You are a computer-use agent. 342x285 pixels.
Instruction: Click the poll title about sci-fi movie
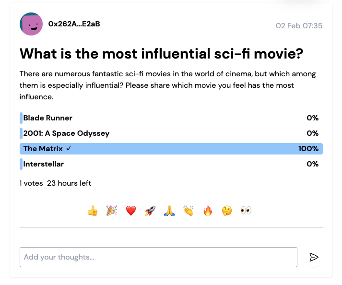coord(161,54)
